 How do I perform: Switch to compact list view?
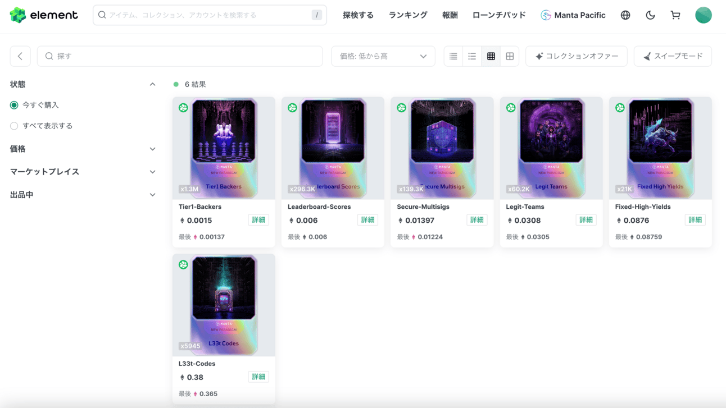472,56
